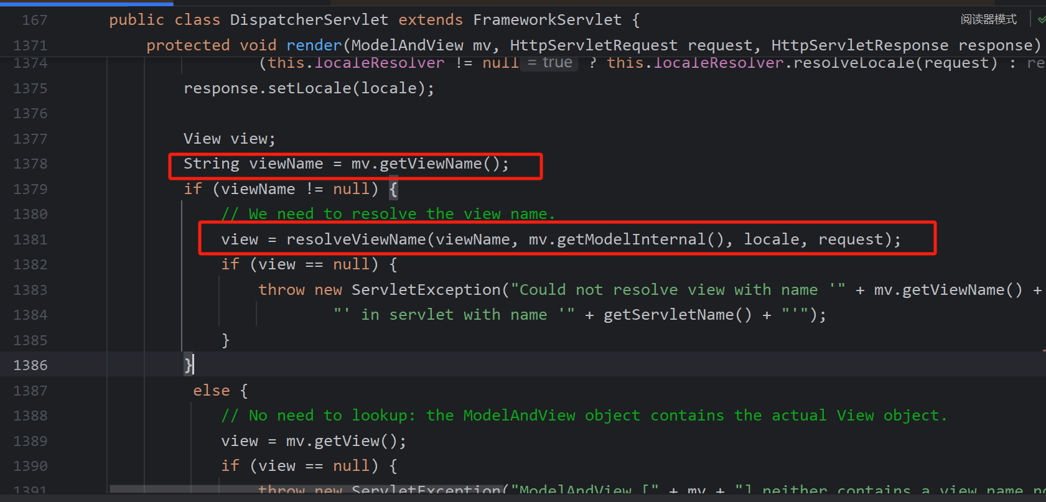This screenshot has width=1046, height=502.
Task: Open the green checkmark inspection widget
Action: tap(1042, 20)
